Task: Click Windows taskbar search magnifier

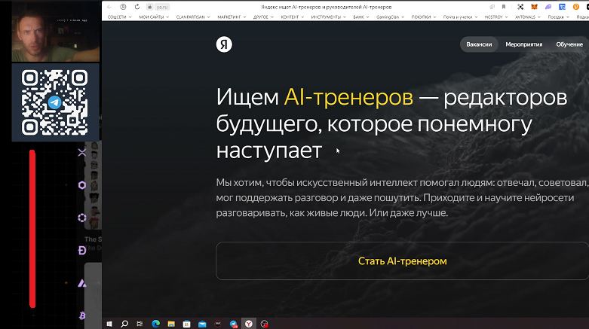Action: [x=125, y=323]
